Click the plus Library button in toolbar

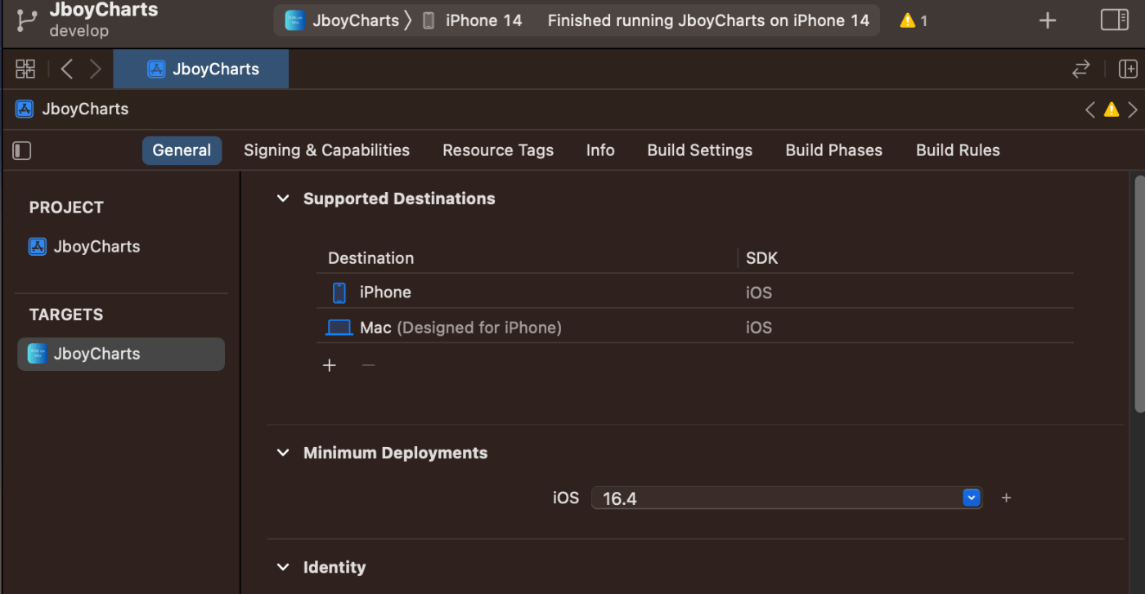coord(1047,20)
